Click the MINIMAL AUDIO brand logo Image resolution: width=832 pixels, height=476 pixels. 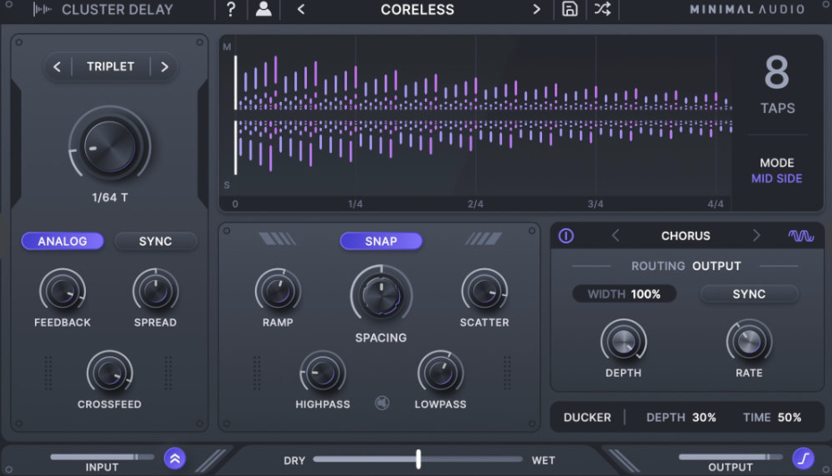[747, 10]
